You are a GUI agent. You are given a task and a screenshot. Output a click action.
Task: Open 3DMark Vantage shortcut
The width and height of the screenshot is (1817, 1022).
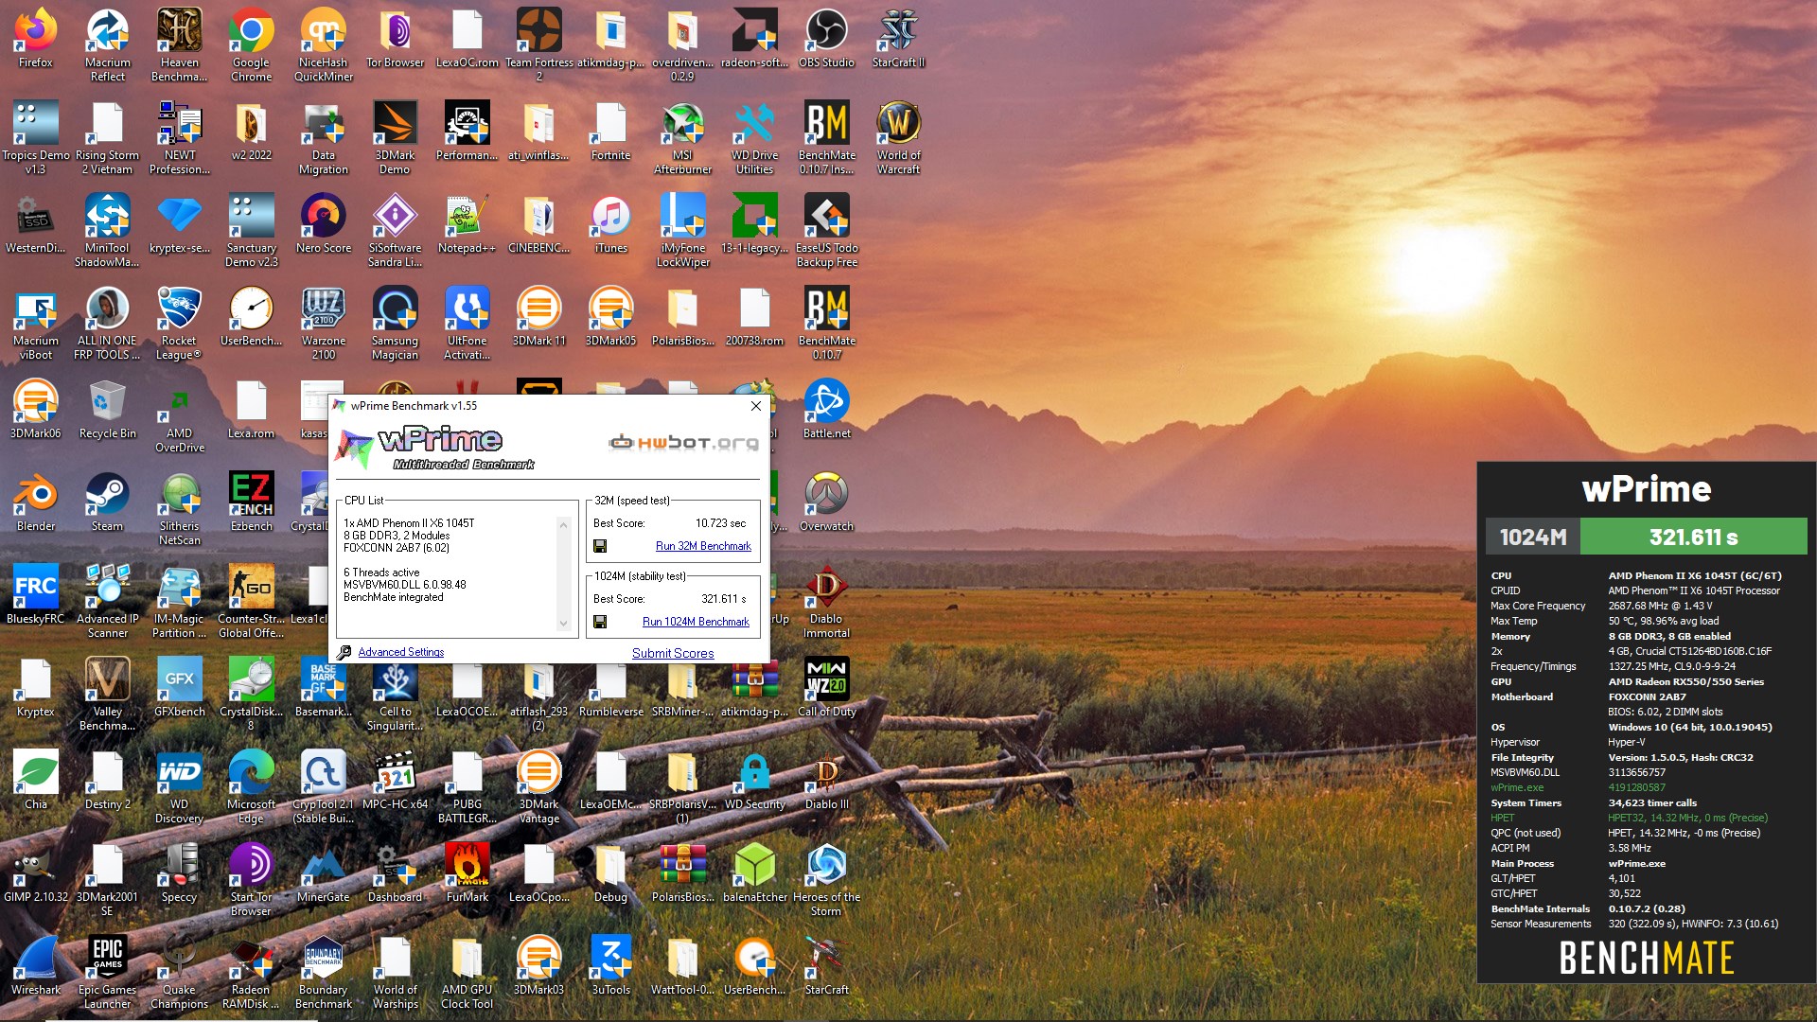click(x=539, y=786)
